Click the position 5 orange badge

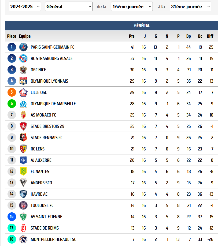pos(12,92)
